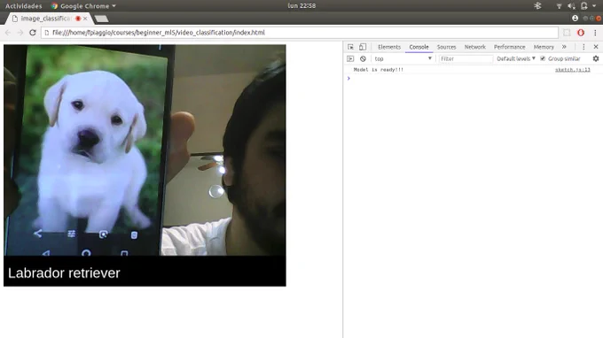The image size is (603, 338).
Task: Open console settings gear icon
Action: tap(596, 58)
